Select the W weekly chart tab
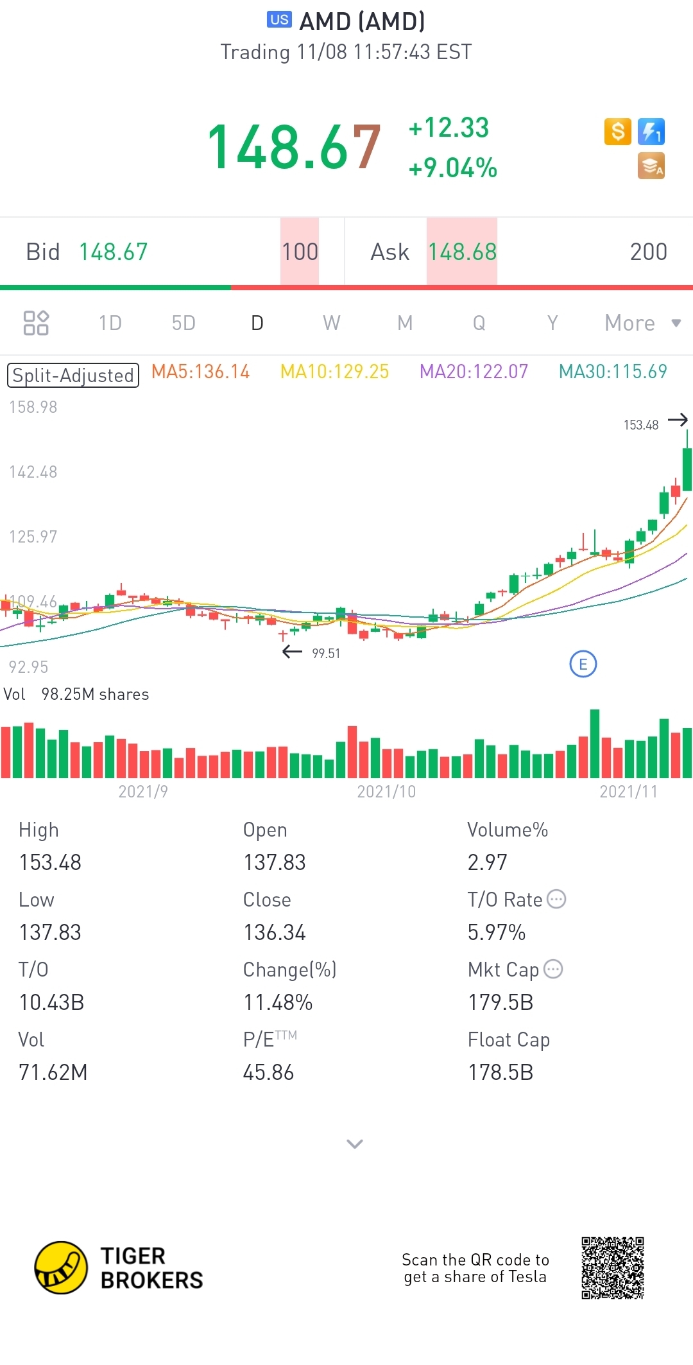The width and height of the screenshot is (693, 1365). 332,323
